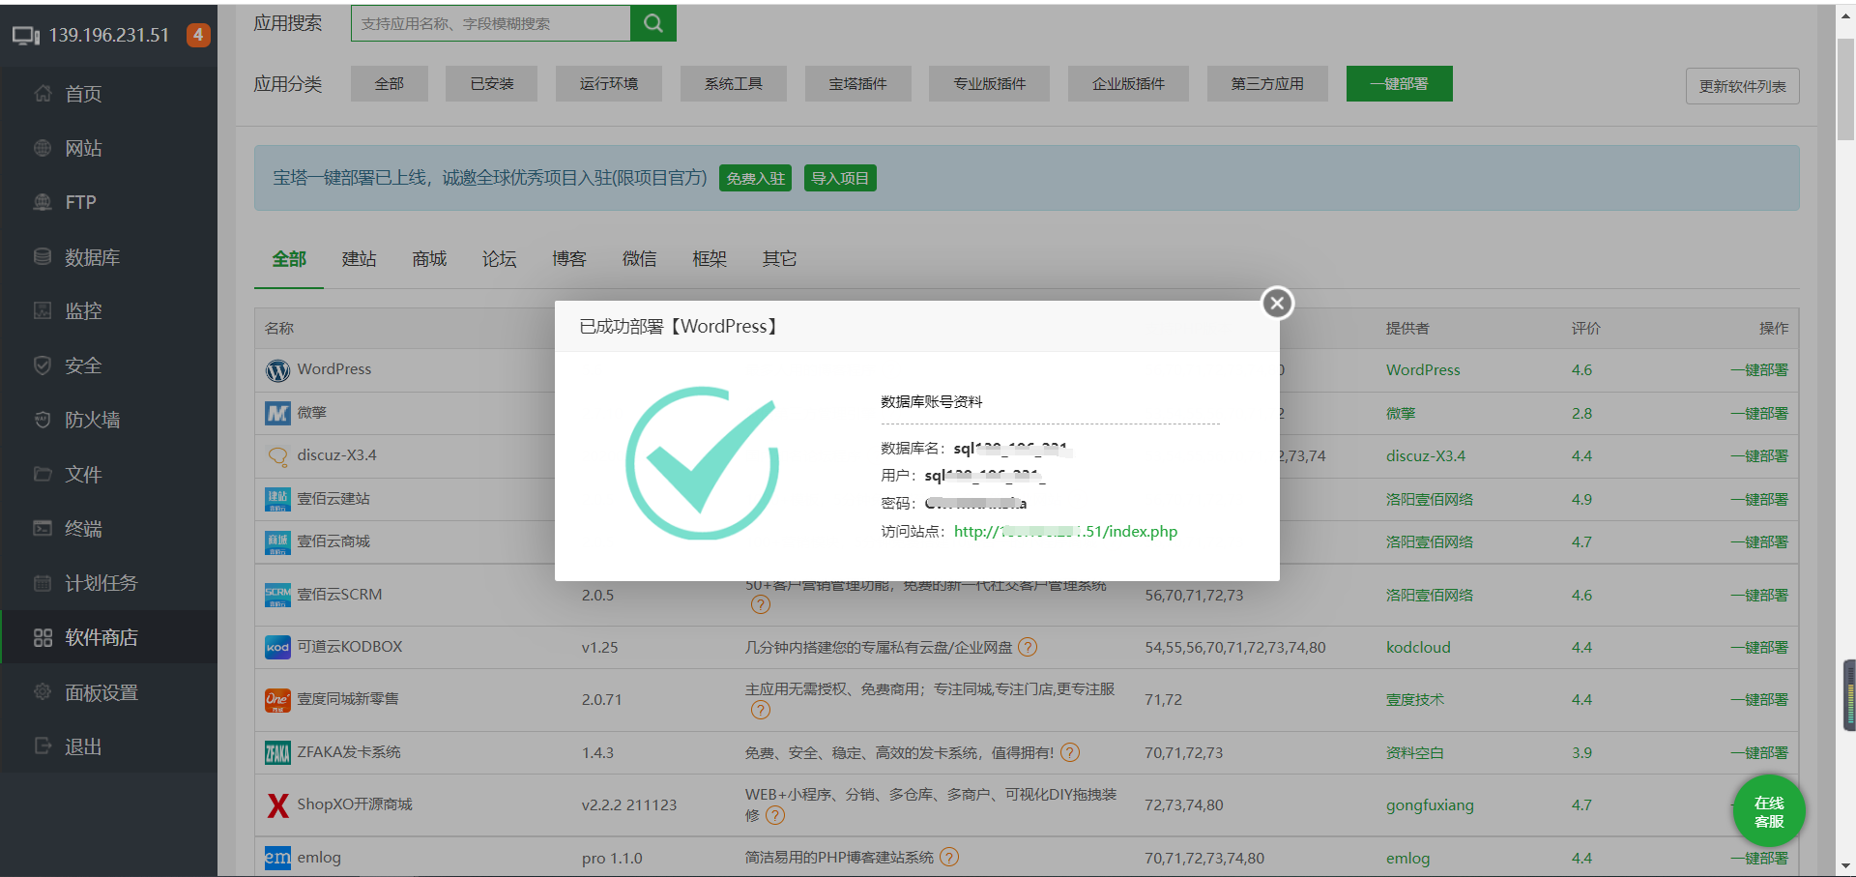The image size is (1856, 877).
Task: Click 一键部署 link for 可道云KODBOX
Action: coord(1759,647)
